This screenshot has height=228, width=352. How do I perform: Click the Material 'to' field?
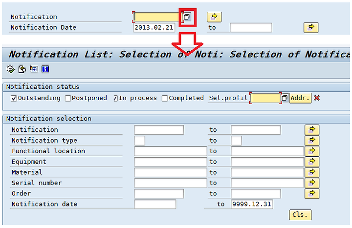tap(267, 173)
